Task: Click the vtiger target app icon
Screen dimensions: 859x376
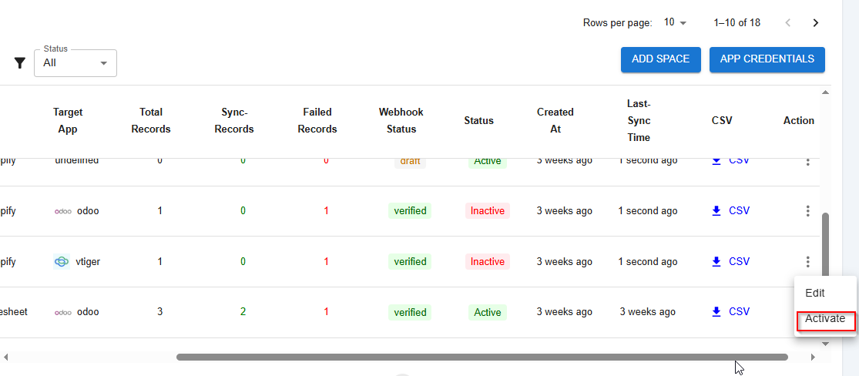Action: (x=62, y=262)
